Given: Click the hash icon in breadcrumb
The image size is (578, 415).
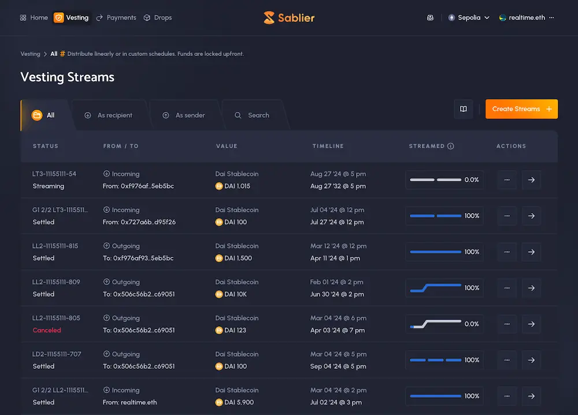Looking at the screenshot, I should tap(62, 54).
